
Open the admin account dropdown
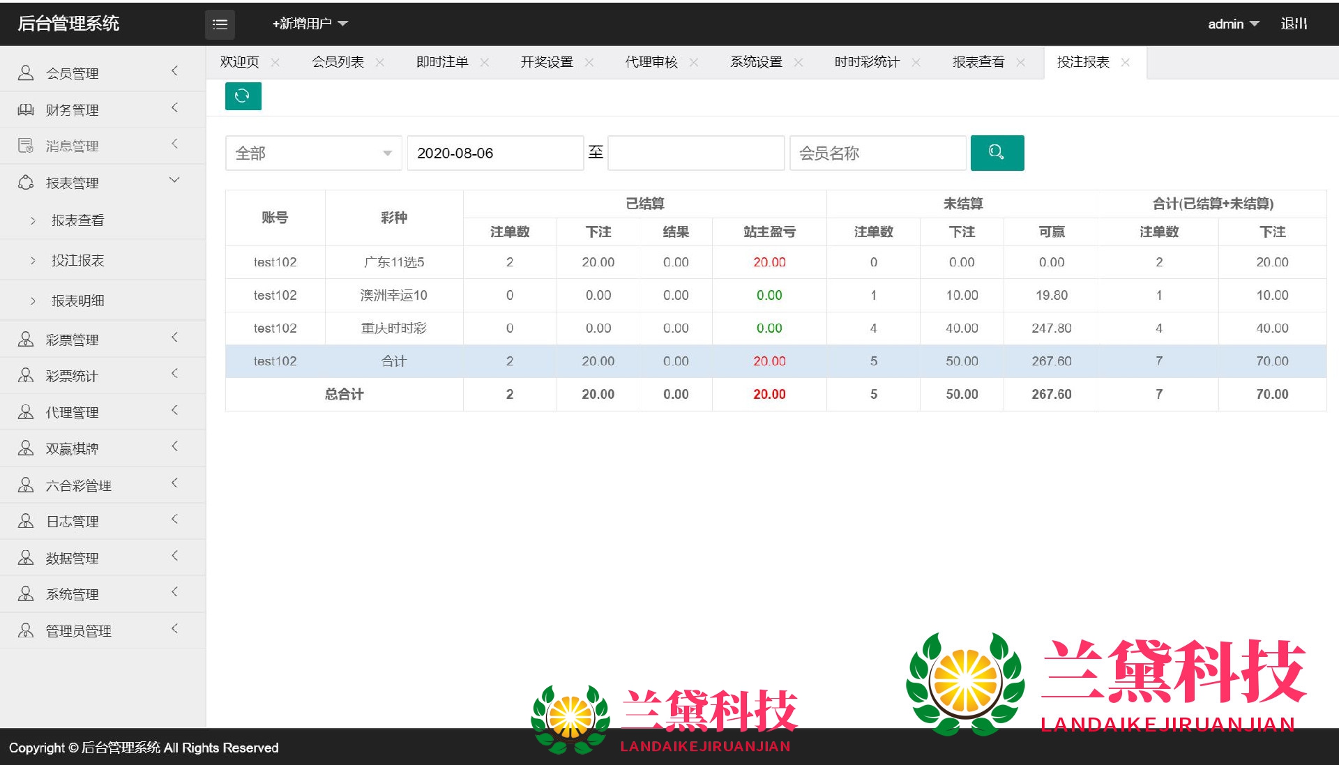pyautogui.click(x=1232, y=24)
